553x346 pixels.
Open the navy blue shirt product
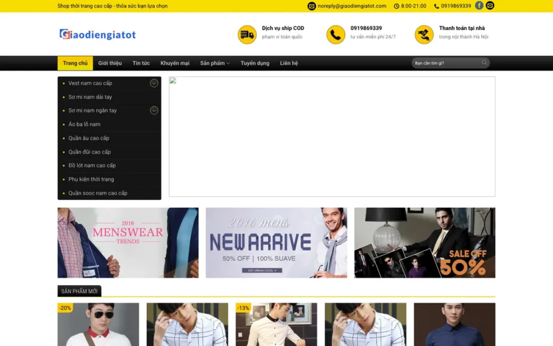click(x=455, y=324)
